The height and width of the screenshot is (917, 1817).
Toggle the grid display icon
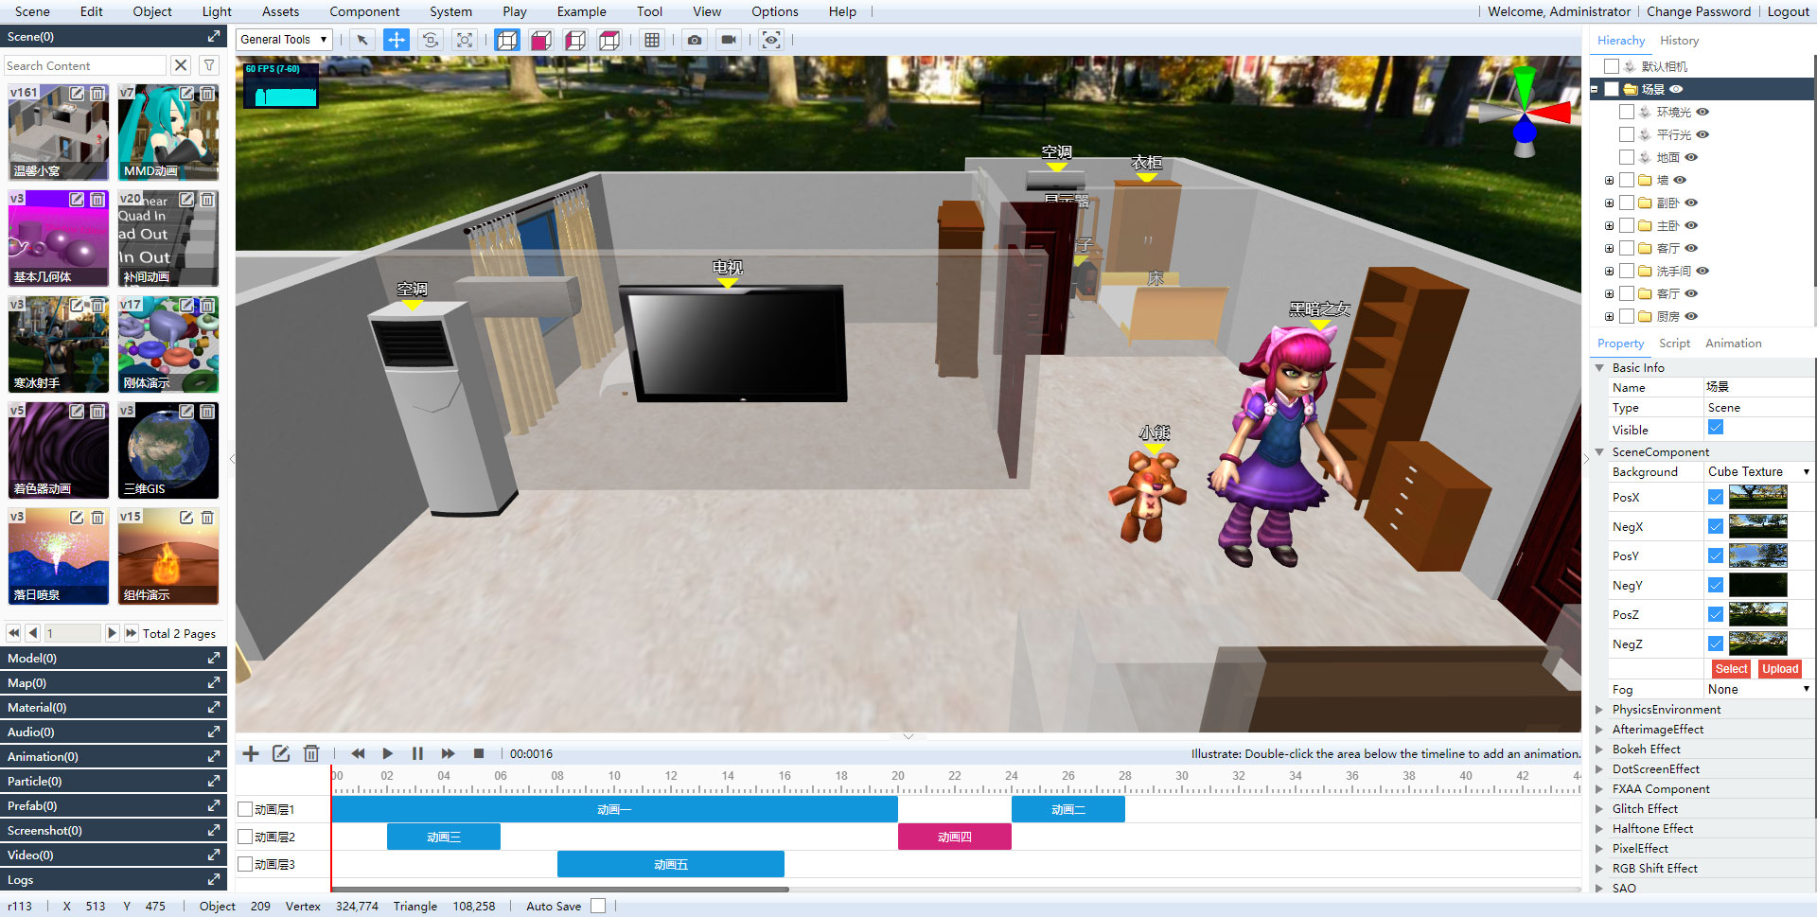coord(651,40)
